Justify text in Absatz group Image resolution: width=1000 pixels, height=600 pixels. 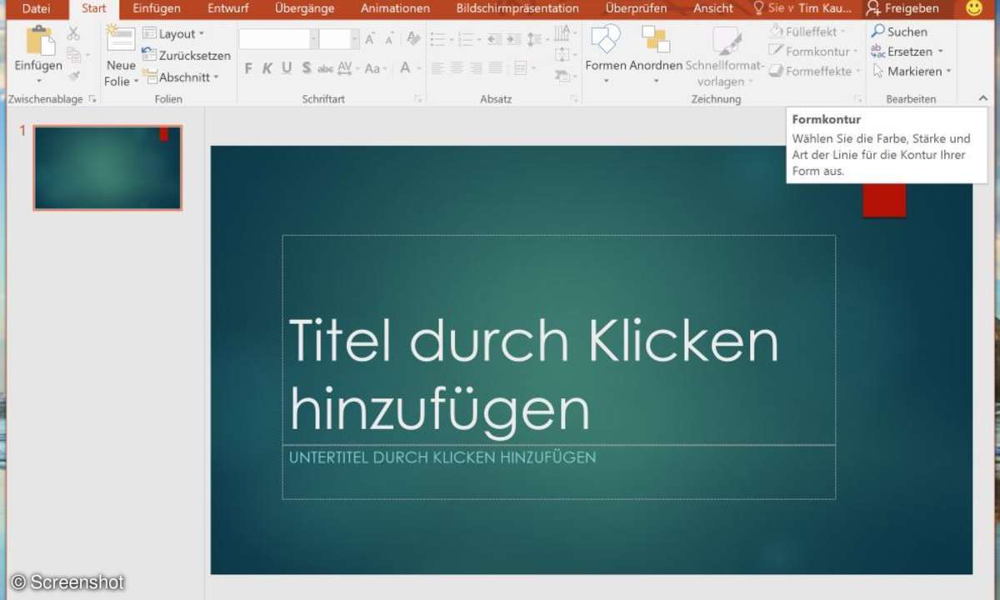click(x=496, y=68)
